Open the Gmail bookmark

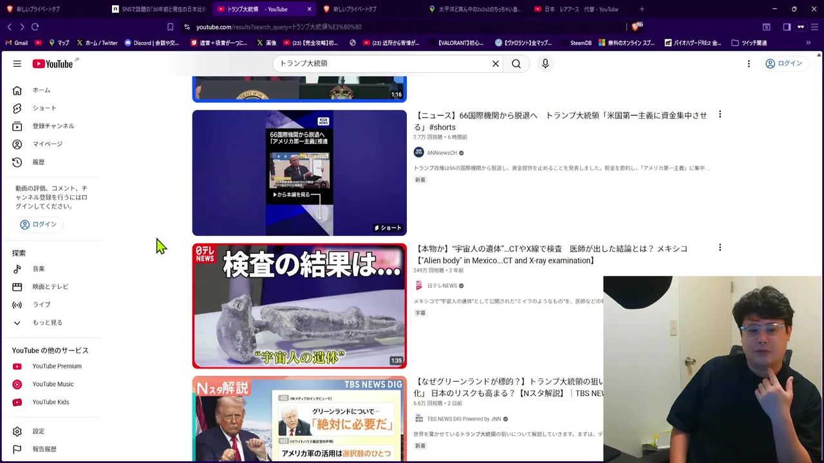[x=17, y=43]
